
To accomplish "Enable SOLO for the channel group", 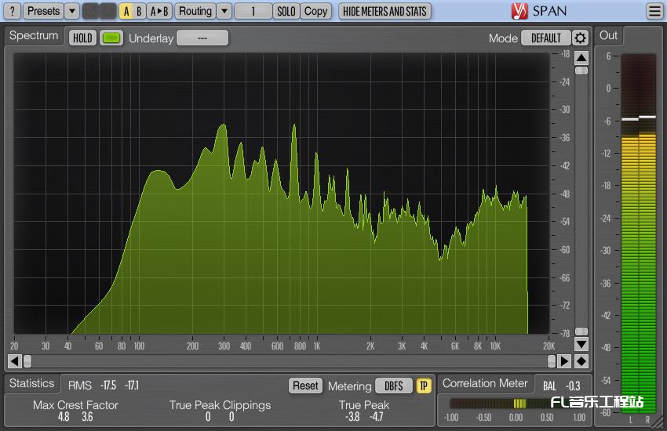I will (286, 11).
